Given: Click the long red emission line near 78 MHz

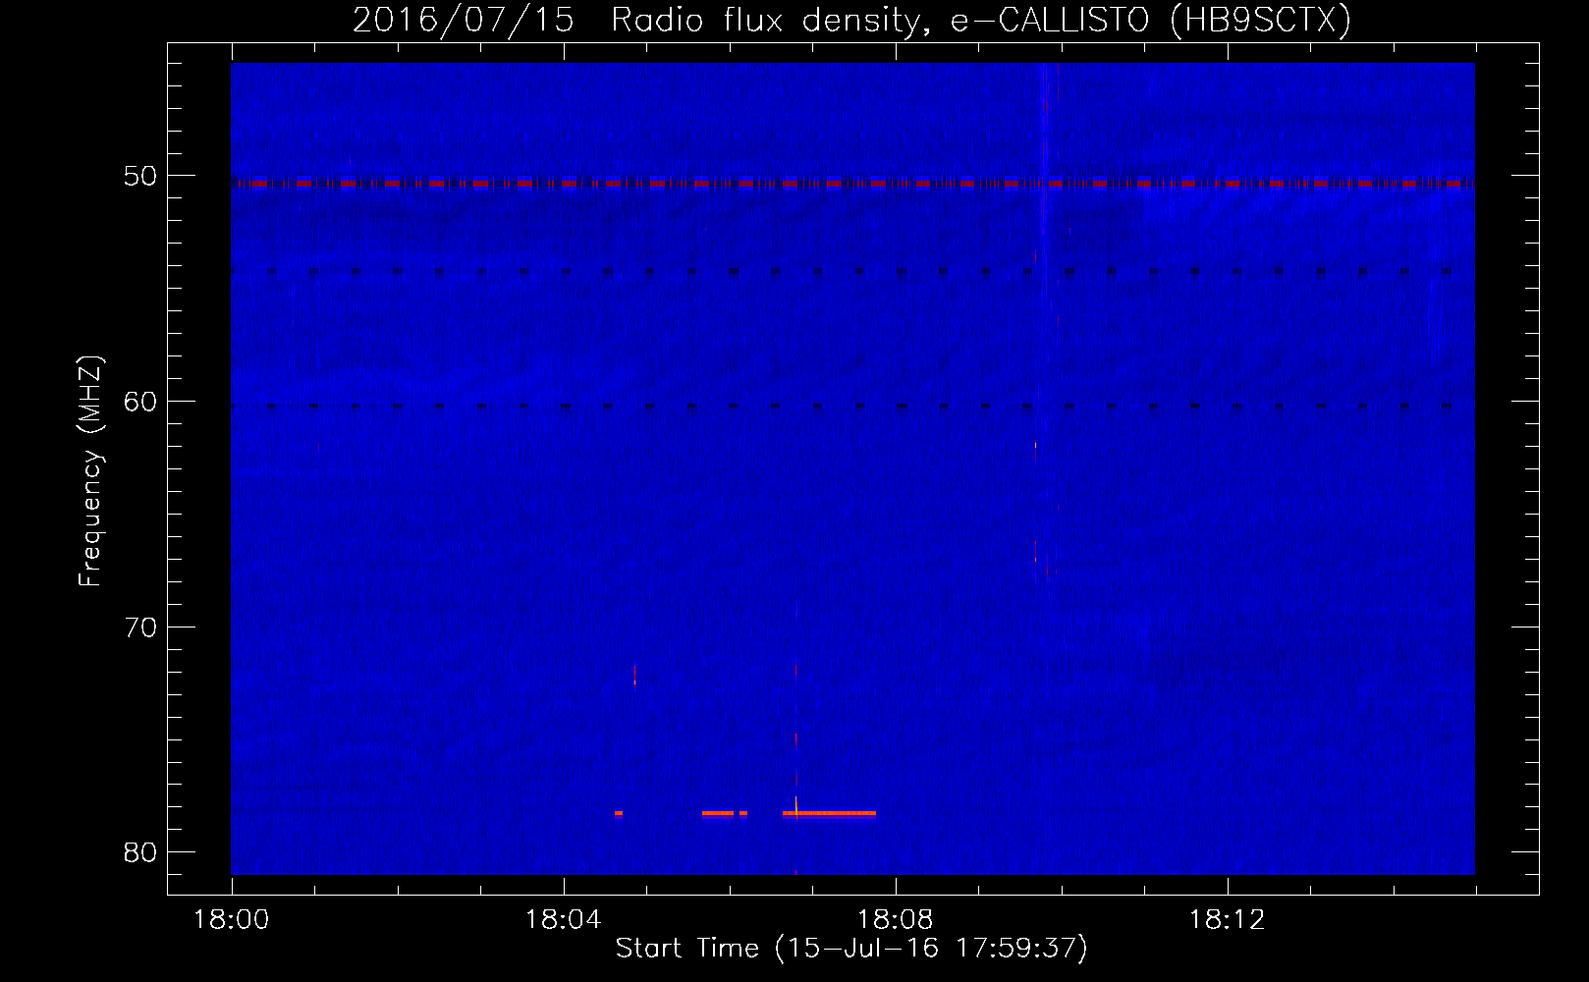Looking at the screenshot, I should 829,813.
